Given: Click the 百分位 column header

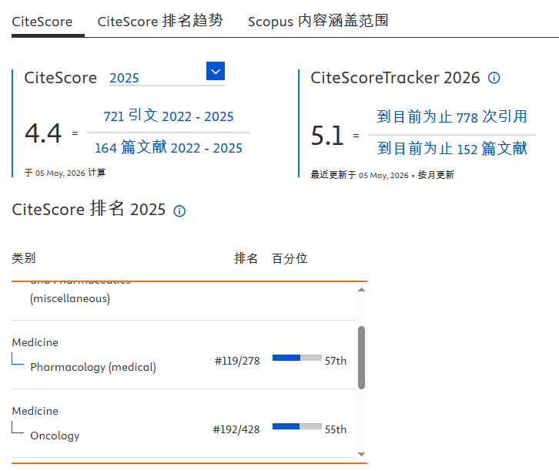Looking at the screenshot, I should click(x=290, y=258).
